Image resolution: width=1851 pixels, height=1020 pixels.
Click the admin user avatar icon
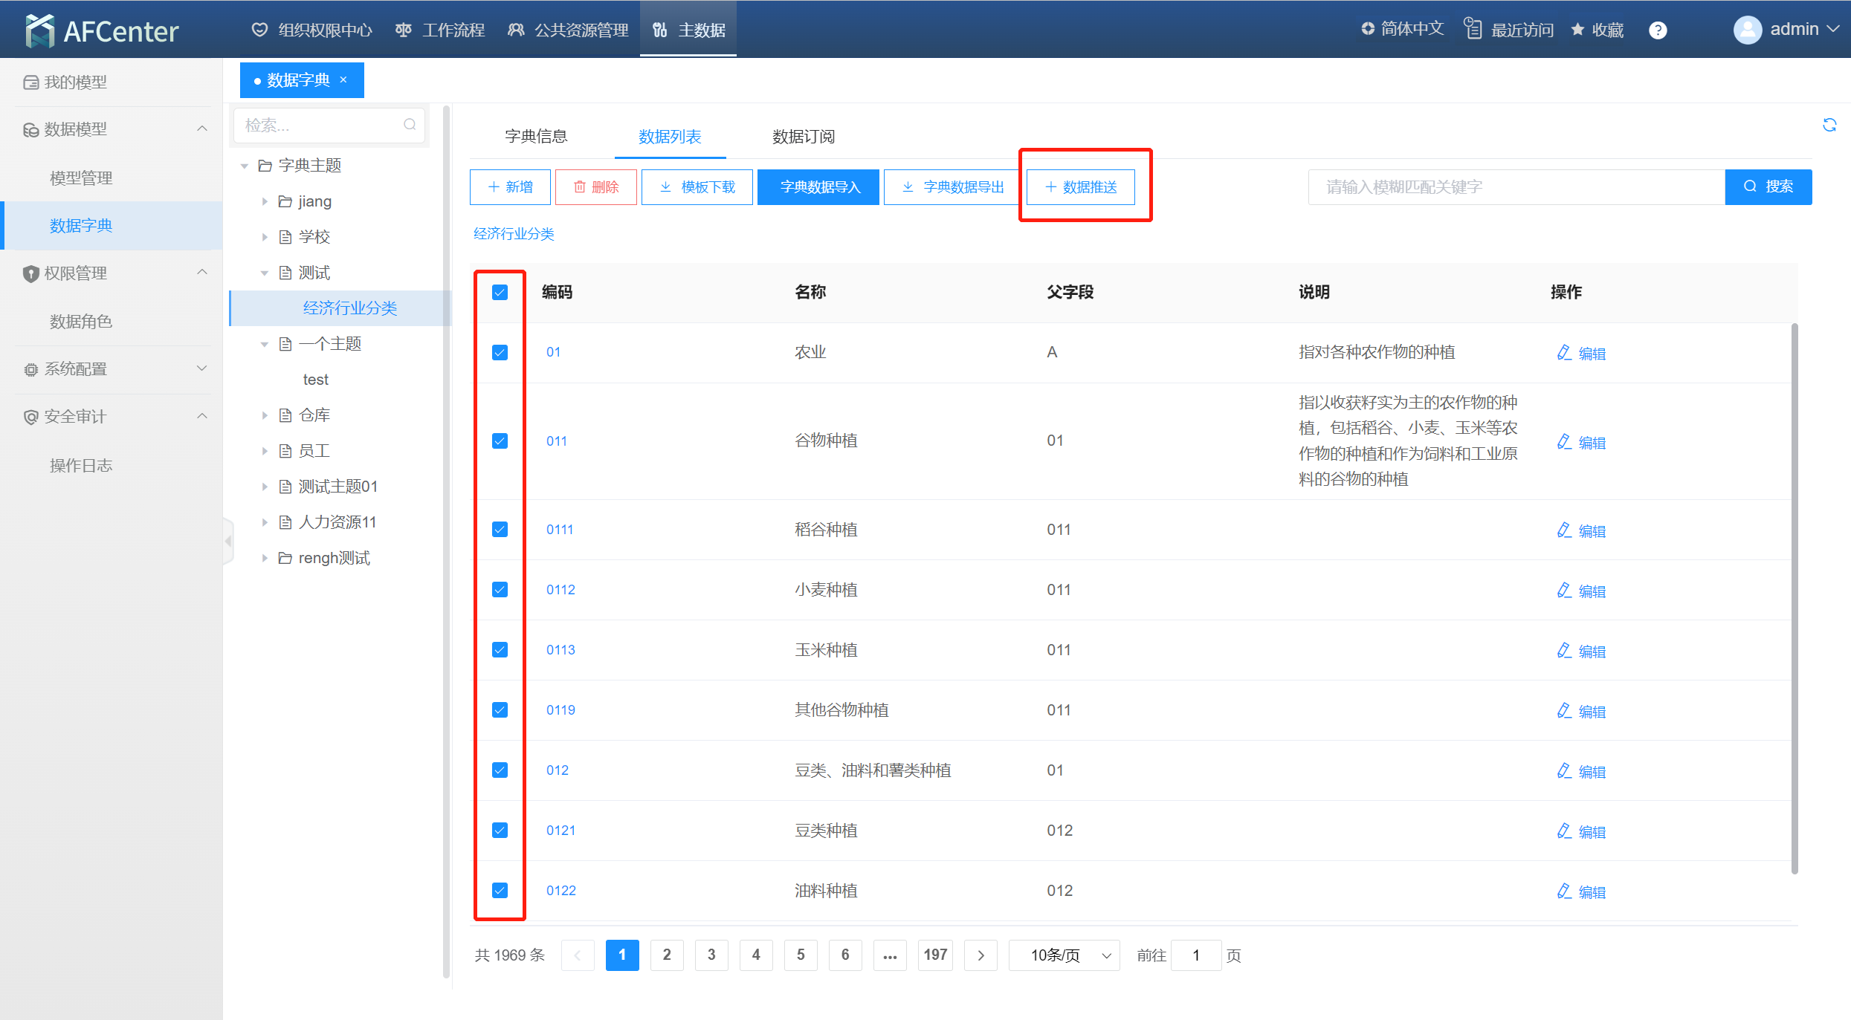click(1747, 30)
